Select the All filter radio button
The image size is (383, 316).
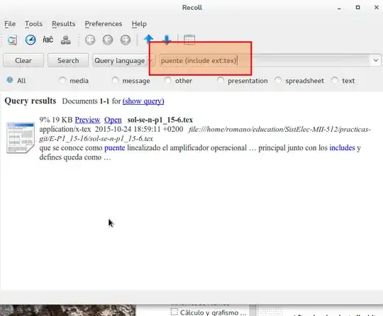point(10,80)
